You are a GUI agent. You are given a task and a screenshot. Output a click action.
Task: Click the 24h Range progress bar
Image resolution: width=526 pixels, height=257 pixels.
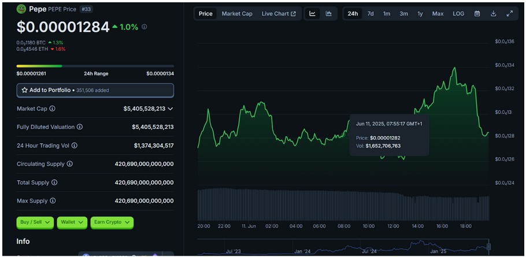(95, 66)
